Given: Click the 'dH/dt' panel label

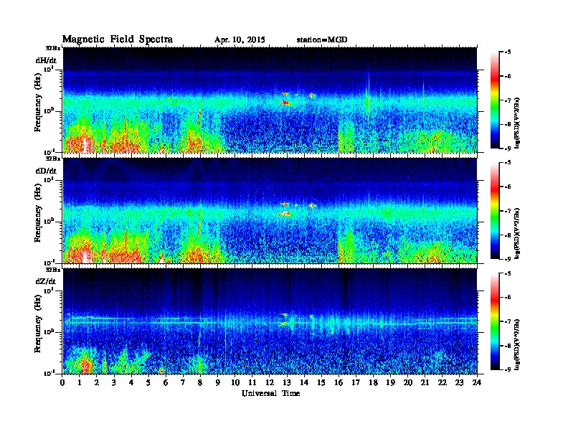Looking at the screenshot, I should point(46,60).
